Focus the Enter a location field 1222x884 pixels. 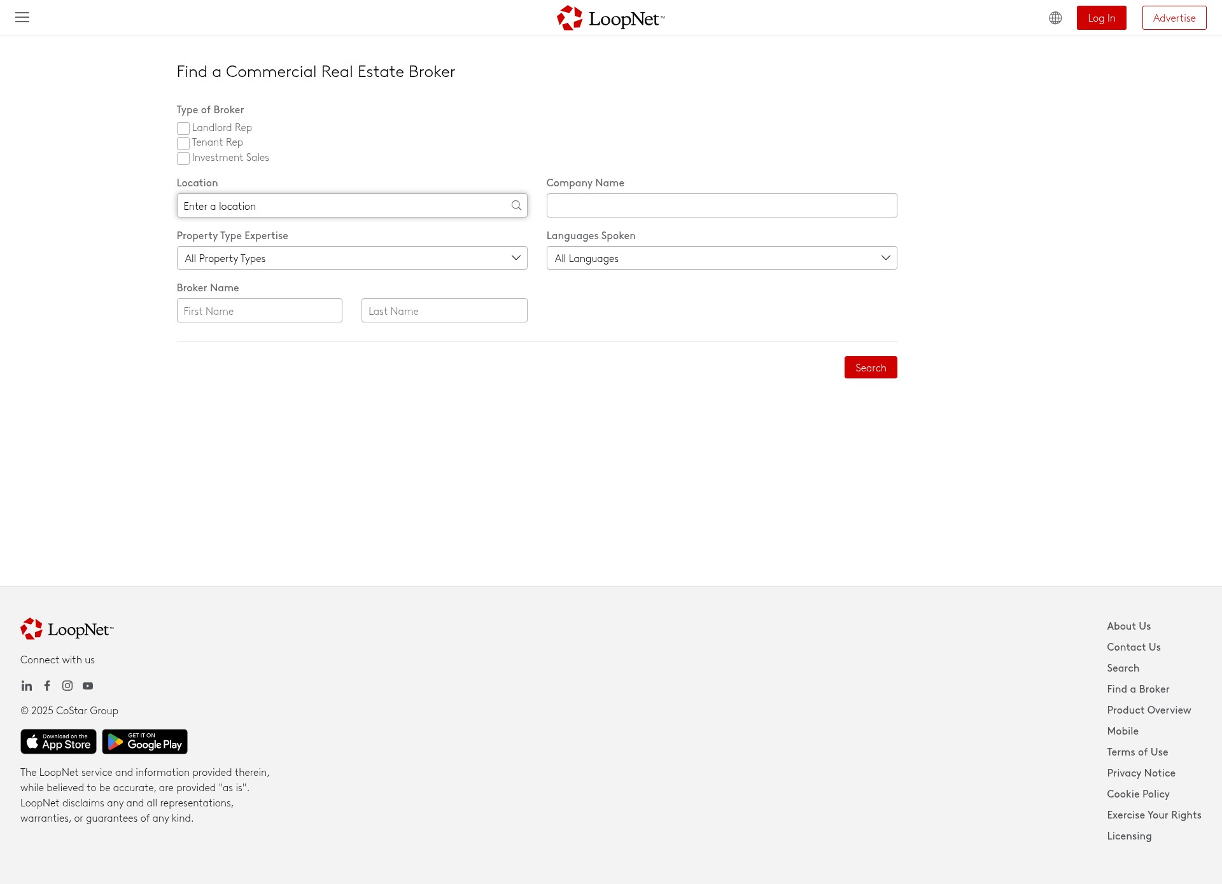(x=352, y=205)
